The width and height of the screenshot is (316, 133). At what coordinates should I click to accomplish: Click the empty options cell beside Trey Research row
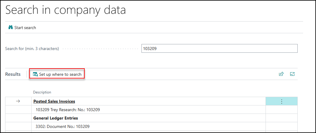point(281,110)
